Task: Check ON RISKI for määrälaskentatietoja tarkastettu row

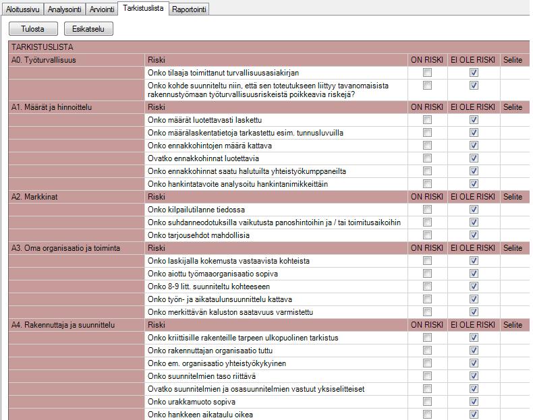Action: click(x=427, y=132)
